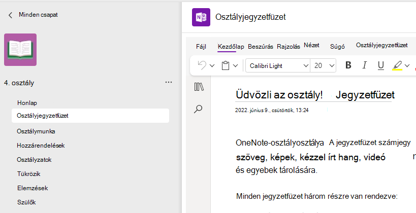Toggle italic formatting
This screenshot has width=416, height=213.
pos(365,65)
